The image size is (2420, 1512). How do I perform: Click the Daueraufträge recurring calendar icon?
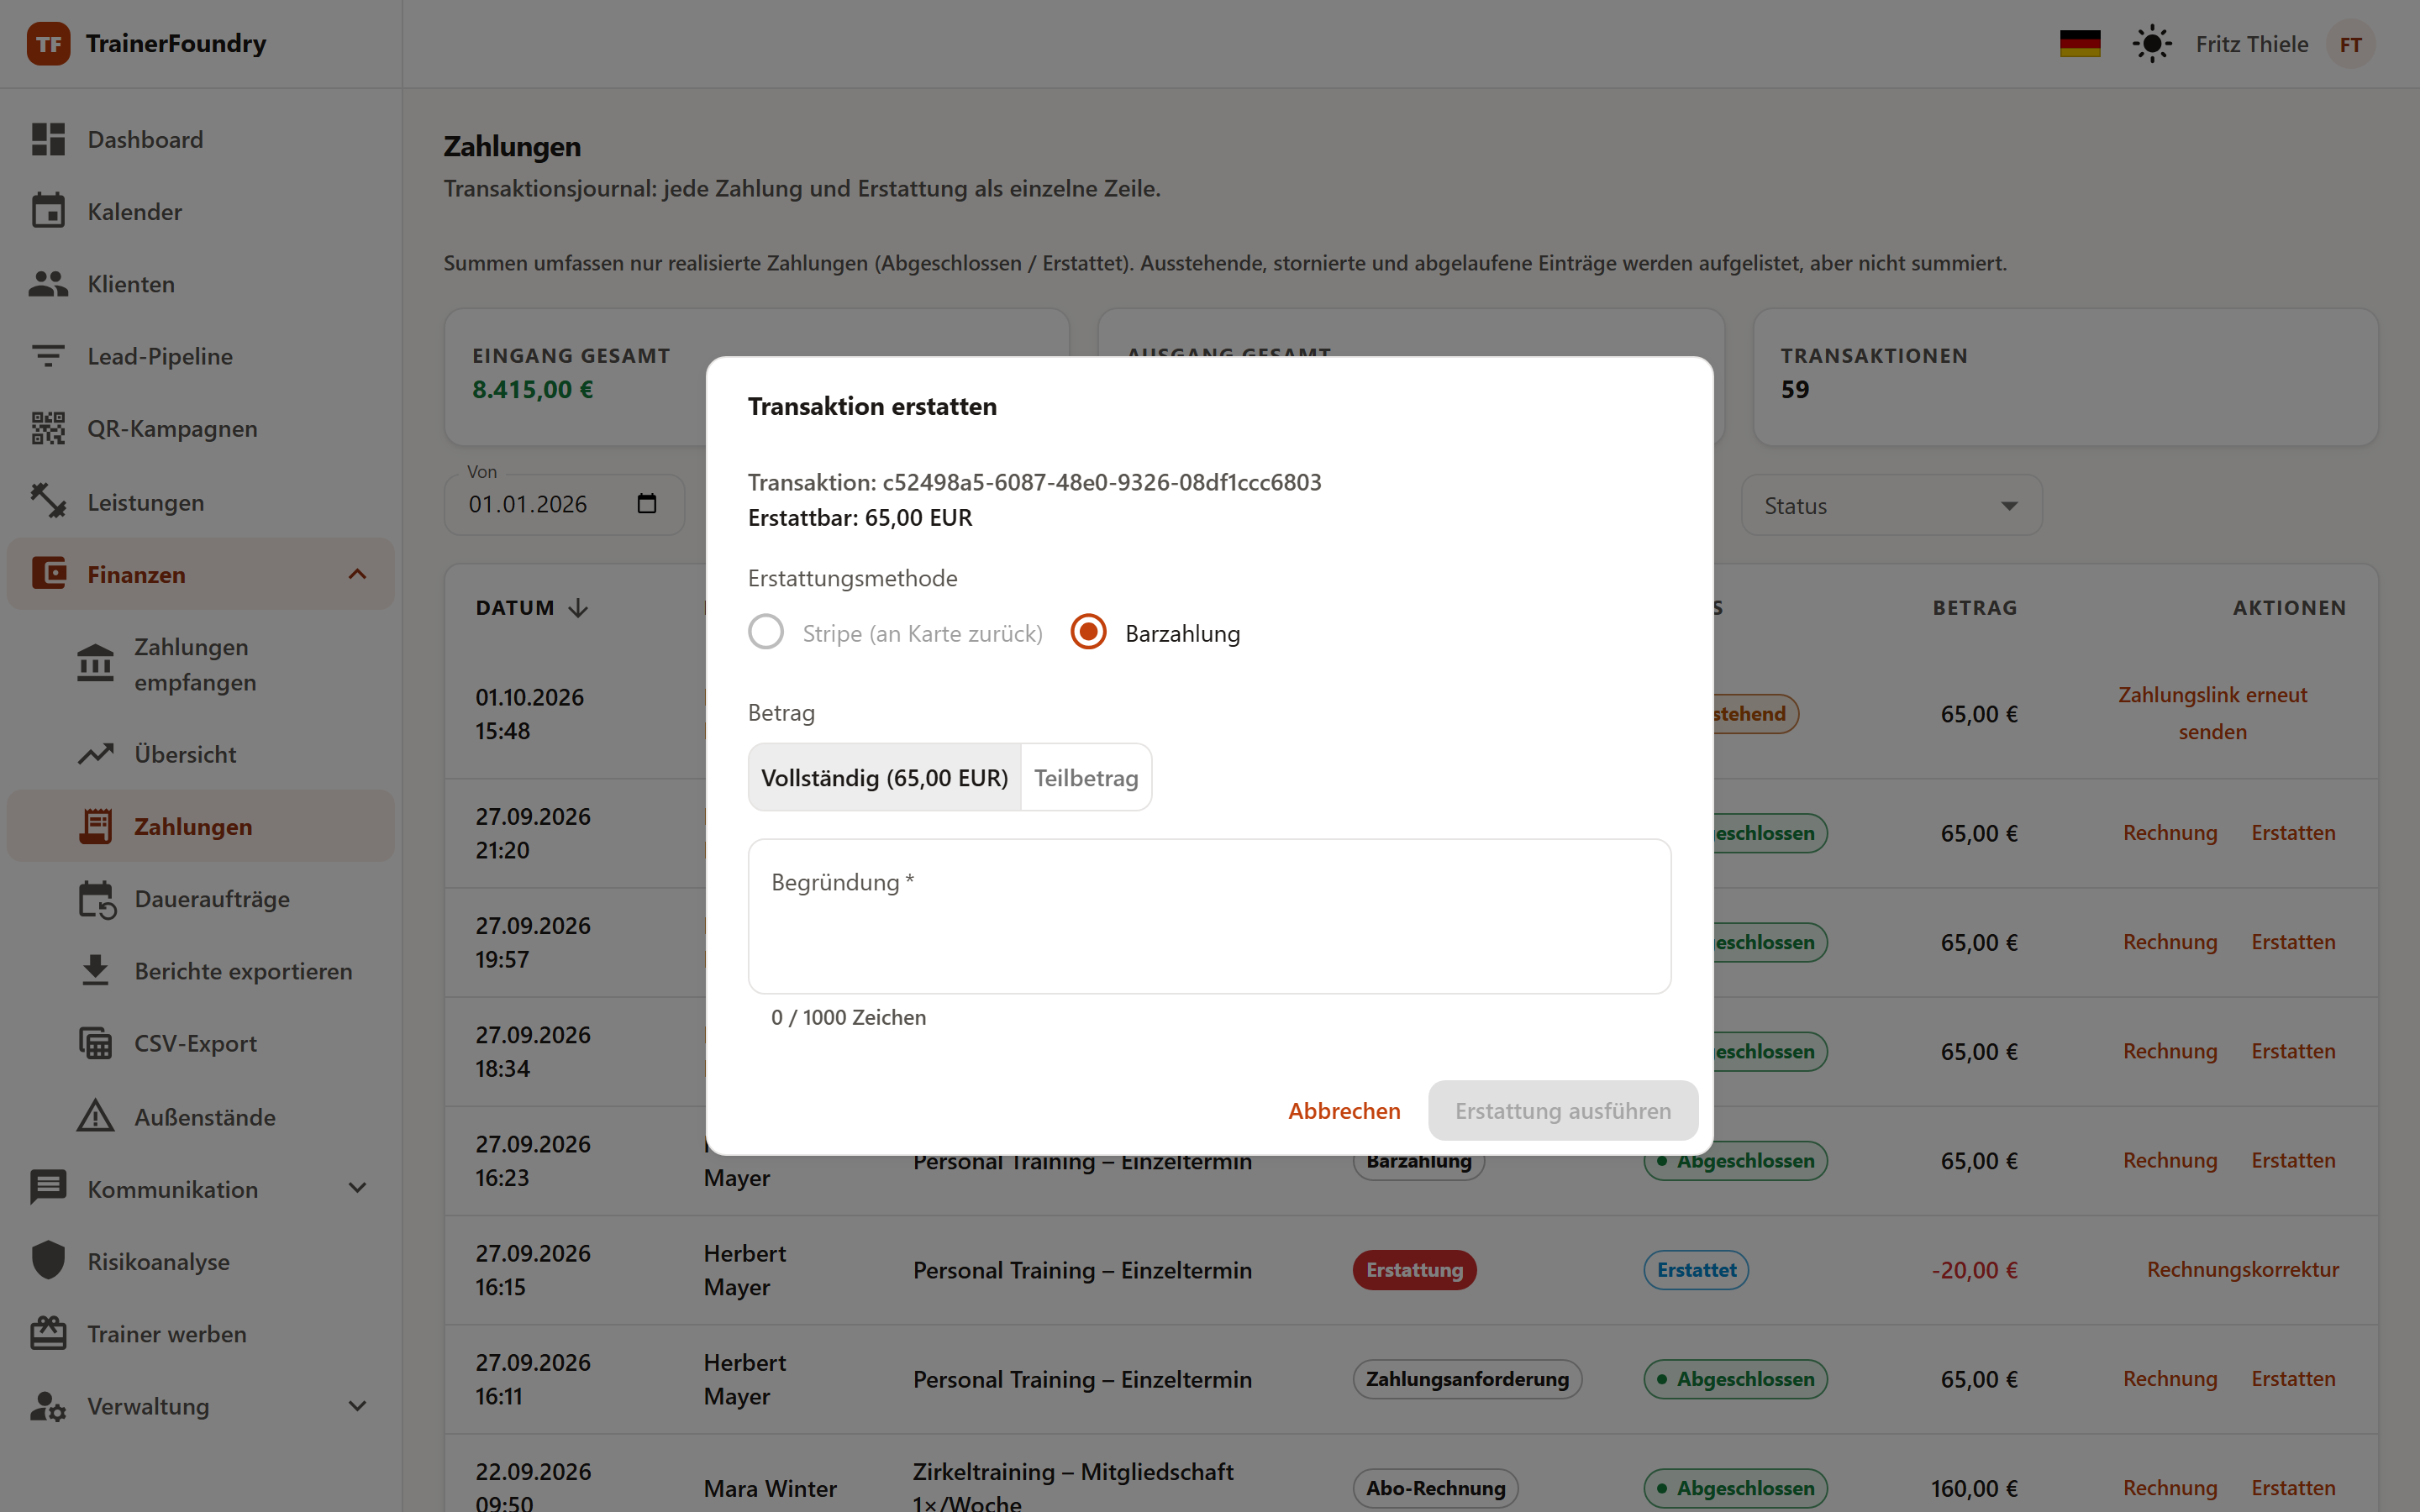click(x=97, y=899)
